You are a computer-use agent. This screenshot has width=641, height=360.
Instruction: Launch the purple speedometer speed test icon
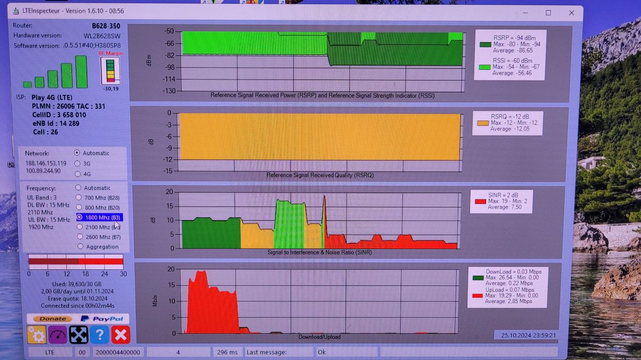(58, 334)
